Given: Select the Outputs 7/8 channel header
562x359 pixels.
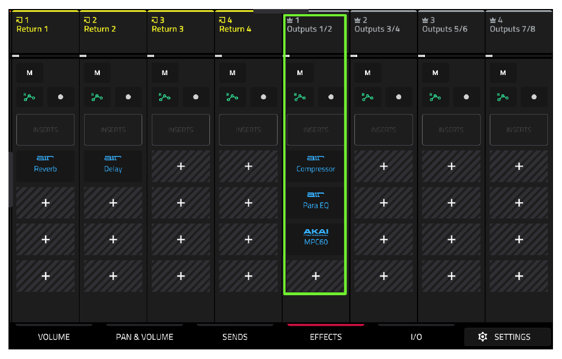Looking at the screenshot, I should 519,32.
